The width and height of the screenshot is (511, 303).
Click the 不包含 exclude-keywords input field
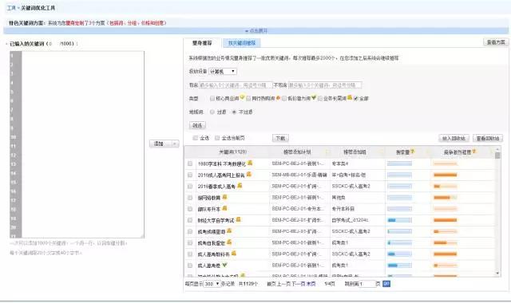click(325, 85)
